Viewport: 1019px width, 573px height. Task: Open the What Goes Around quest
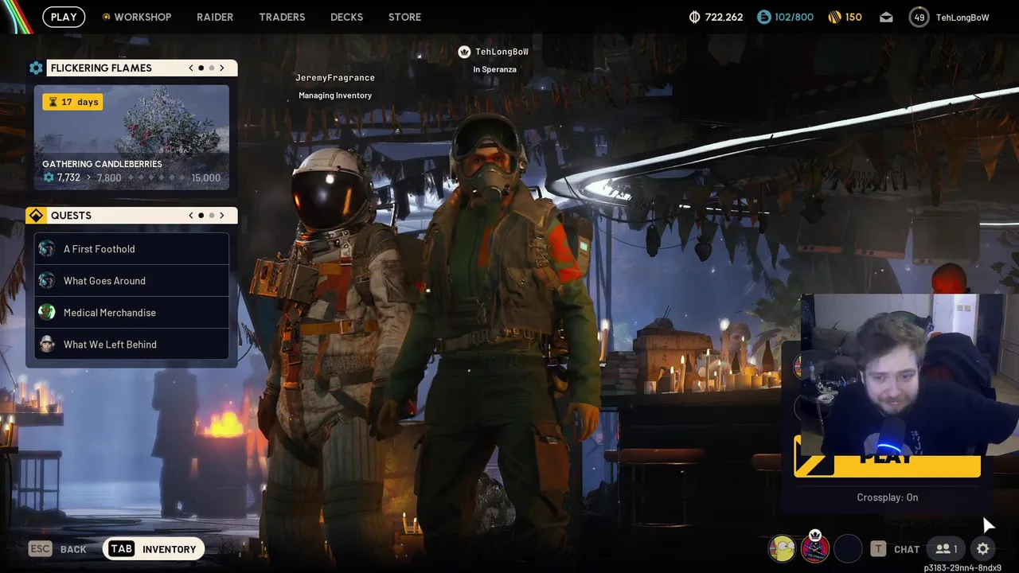131,281
